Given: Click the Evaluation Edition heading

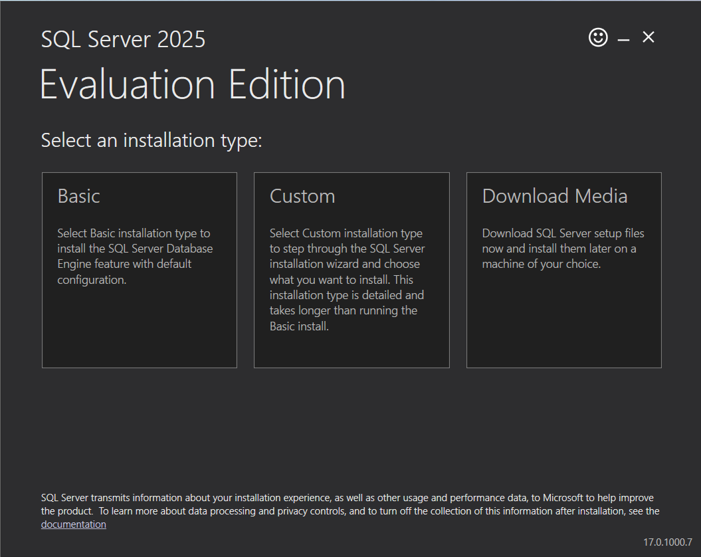Looking at the screenshot, I should (x=193, y=84).
